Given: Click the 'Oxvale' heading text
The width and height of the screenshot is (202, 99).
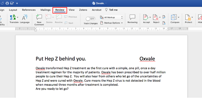Looking at the screenshot, I should click(147, 59).
